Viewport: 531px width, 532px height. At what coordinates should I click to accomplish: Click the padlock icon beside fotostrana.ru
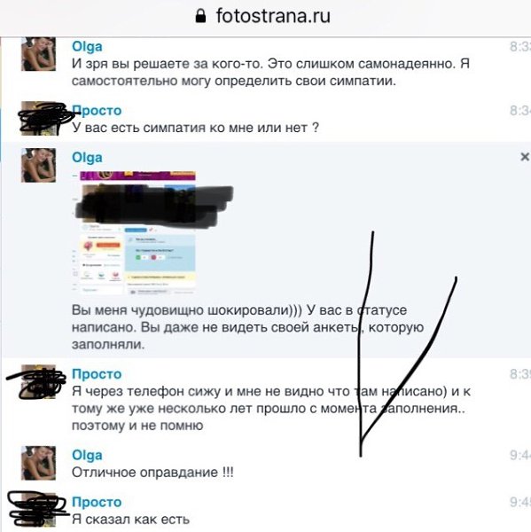[x=200, y=16]
